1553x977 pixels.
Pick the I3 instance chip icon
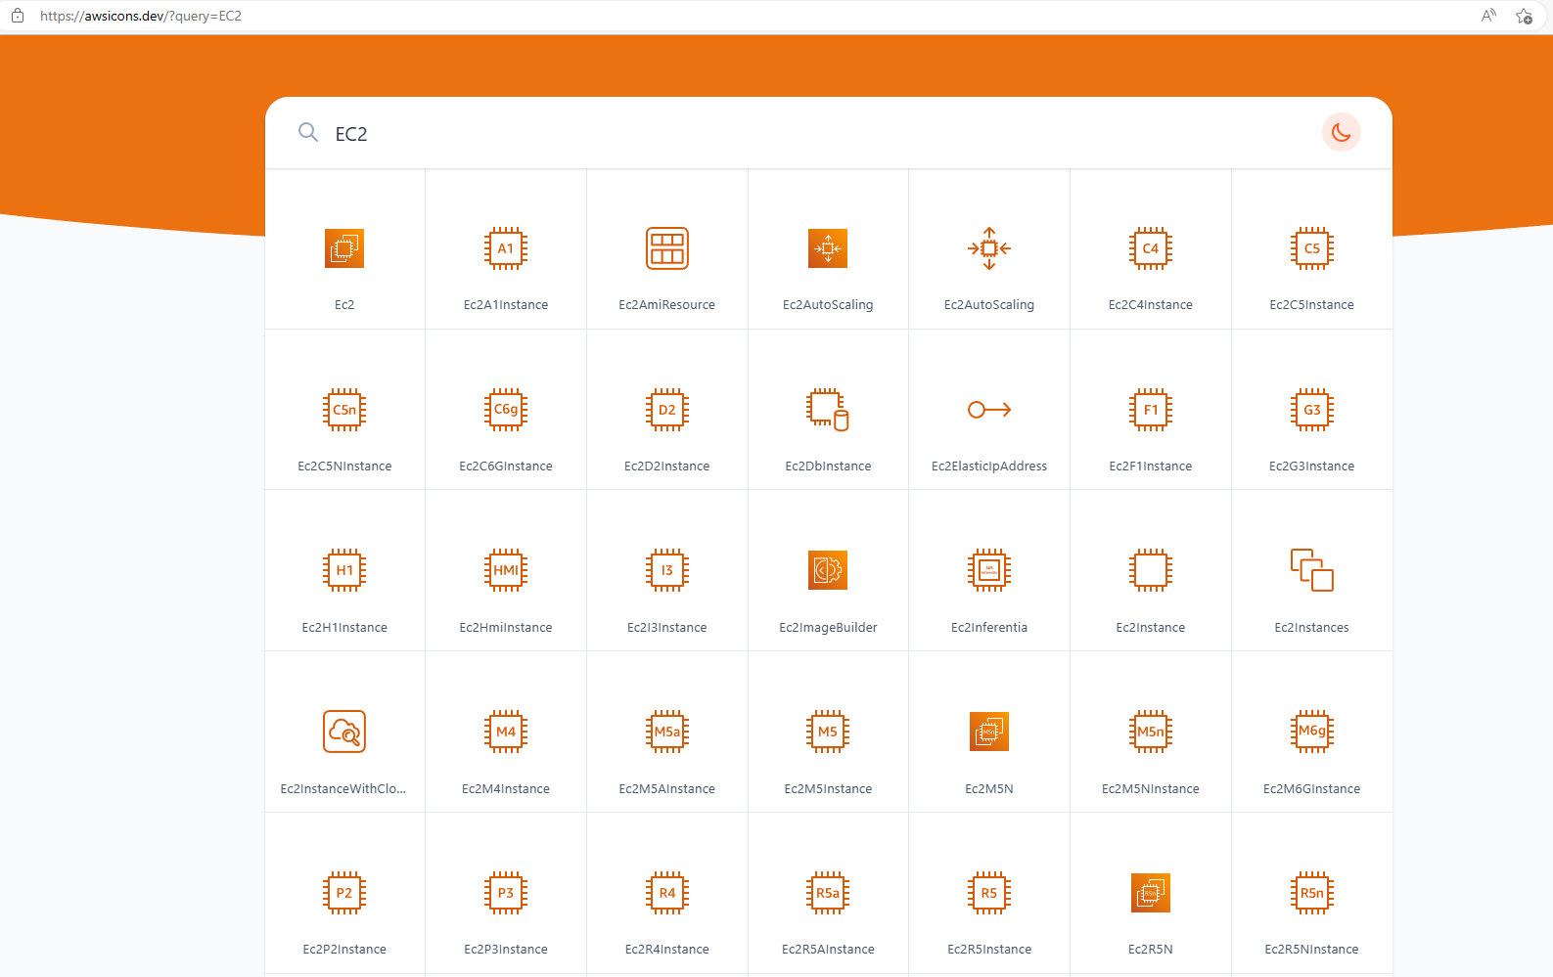(667, 570)
